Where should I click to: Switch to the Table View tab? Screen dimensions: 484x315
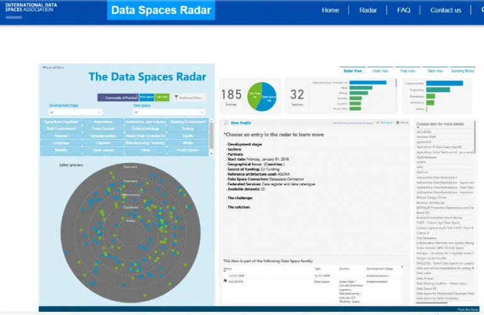tap(435, 71)
